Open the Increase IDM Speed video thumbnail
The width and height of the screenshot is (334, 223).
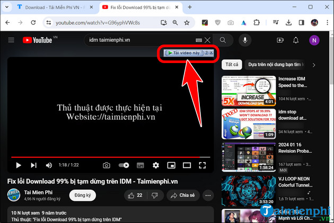click(x=249, y=91)
